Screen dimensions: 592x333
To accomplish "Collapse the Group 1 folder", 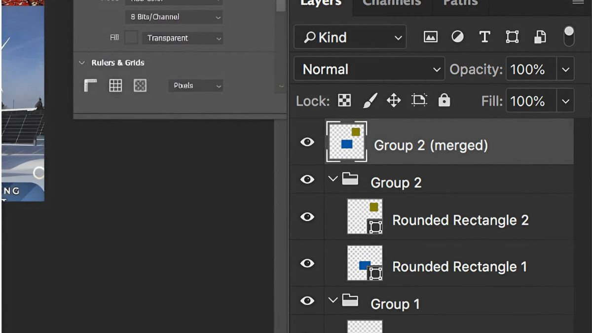I will [333, 300].
